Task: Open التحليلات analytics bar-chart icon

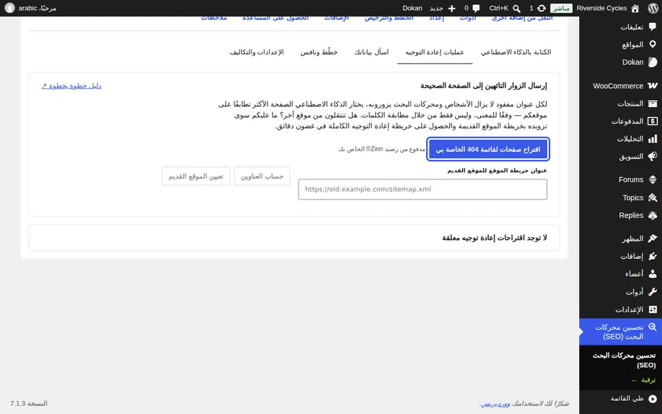Action: click(x=652, y=139)
